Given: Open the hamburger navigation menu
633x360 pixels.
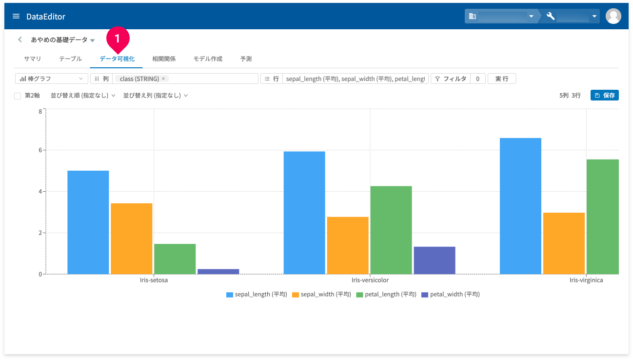Looking at the screenshot, I should tap(16, 16).
